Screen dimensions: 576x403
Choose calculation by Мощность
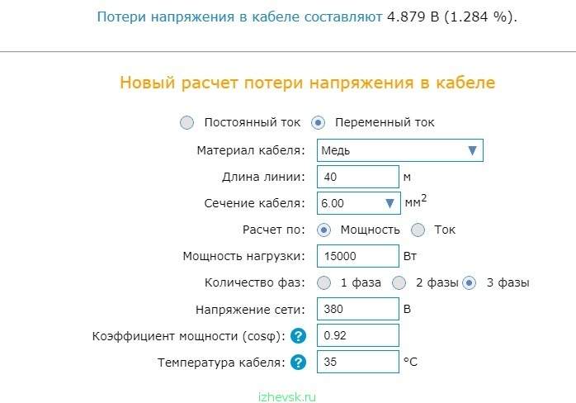[323, 230]
